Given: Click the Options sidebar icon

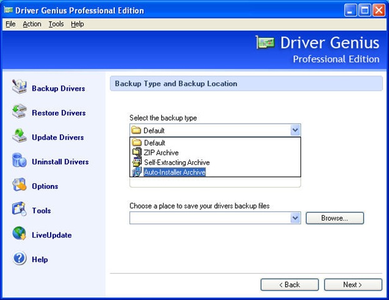Looking at the screenshot, I should pyautogui.click(x=19, y=184).
